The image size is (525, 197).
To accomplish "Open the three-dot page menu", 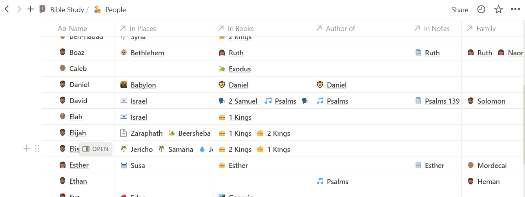I will [x=515, y=9].
